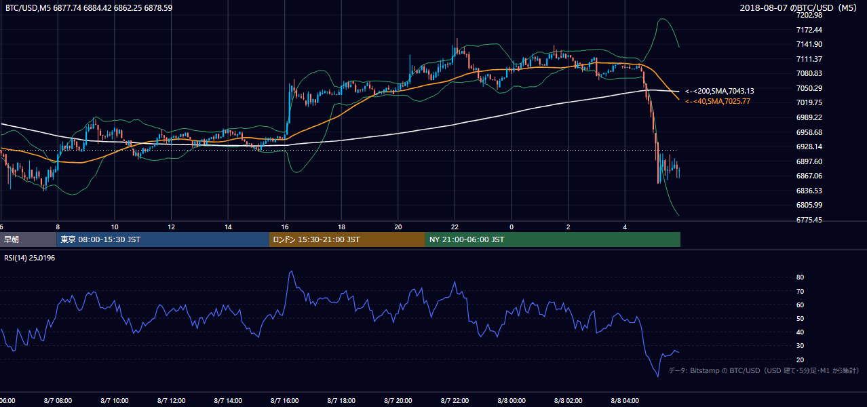
Task: Click hour tick 14 under the price chart
Action: [228, 227]
